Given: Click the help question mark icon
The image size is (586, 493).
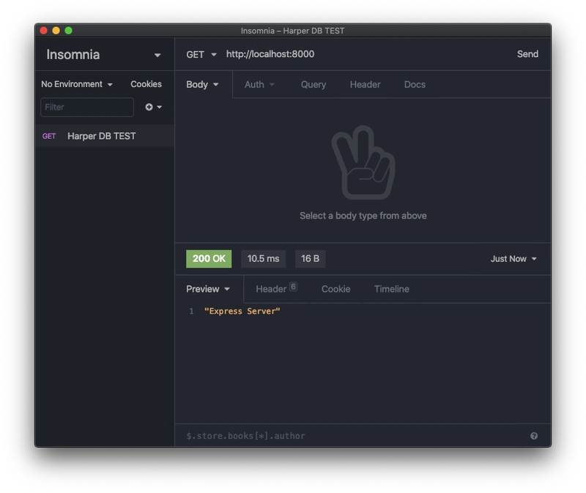Looking at the screenshot, I should [x=534, y=436].
